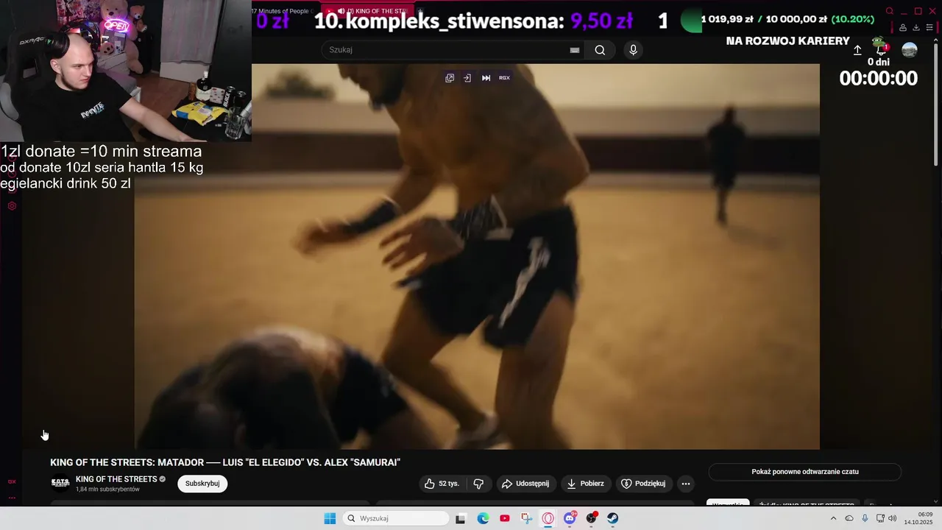Open GX Control from sidebar GX icon

tap(12, 481)
